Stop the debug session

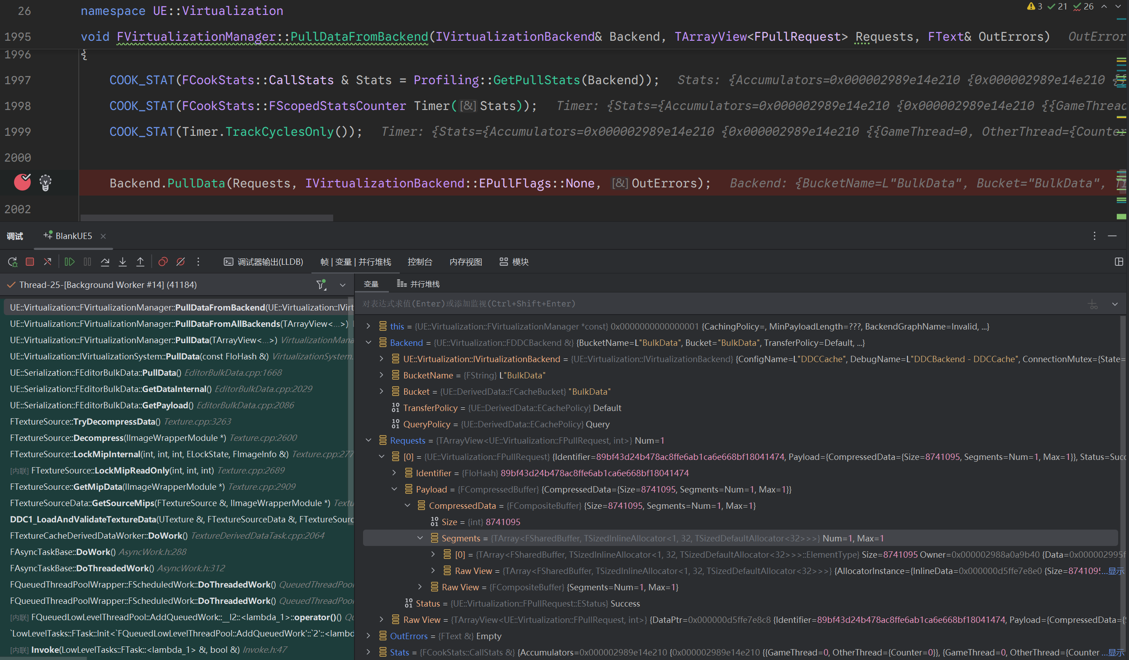pos(30,262)
